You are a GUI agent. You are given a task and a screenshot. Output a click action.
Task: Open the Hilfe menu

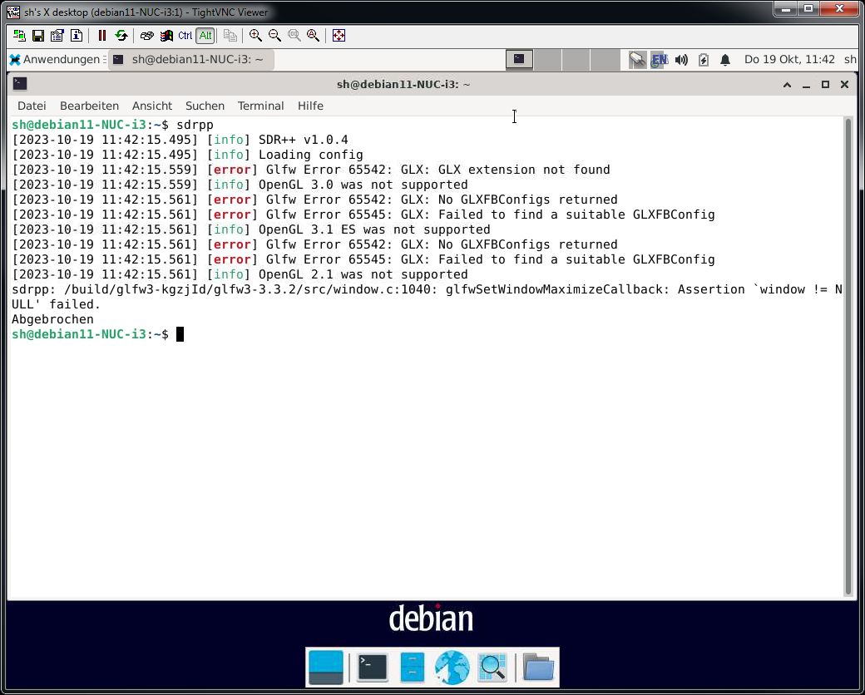(310, 106)
